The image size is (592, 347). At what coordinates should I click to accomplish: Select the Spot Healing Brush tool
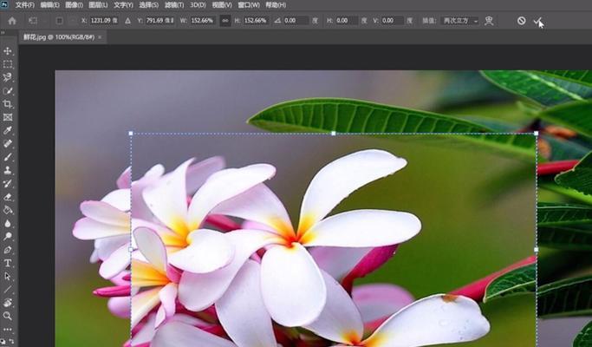pos(8,144)
